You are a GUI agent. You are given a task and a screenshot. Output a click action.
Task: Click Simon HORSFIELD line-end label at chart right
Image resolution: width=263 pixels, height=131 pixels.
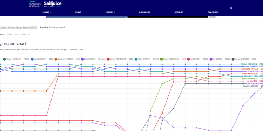[x=252, y=79]
